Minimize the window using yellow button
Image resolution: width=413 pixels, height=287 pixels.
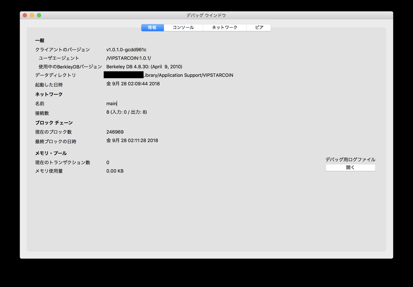click(32, 15)
